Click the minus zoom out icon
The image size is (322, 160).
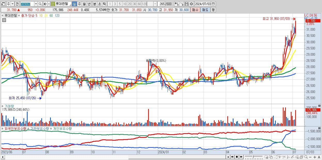coord(310,157)
